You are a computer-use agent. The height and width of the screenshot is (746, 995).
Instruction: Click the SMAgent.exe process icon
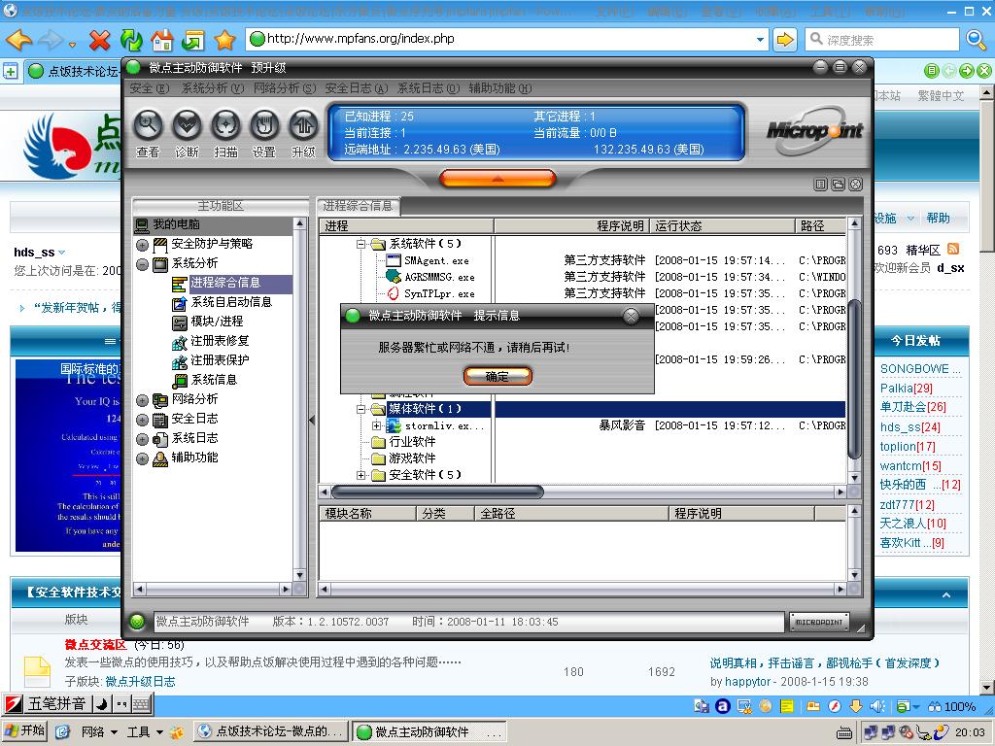(394, 260)
